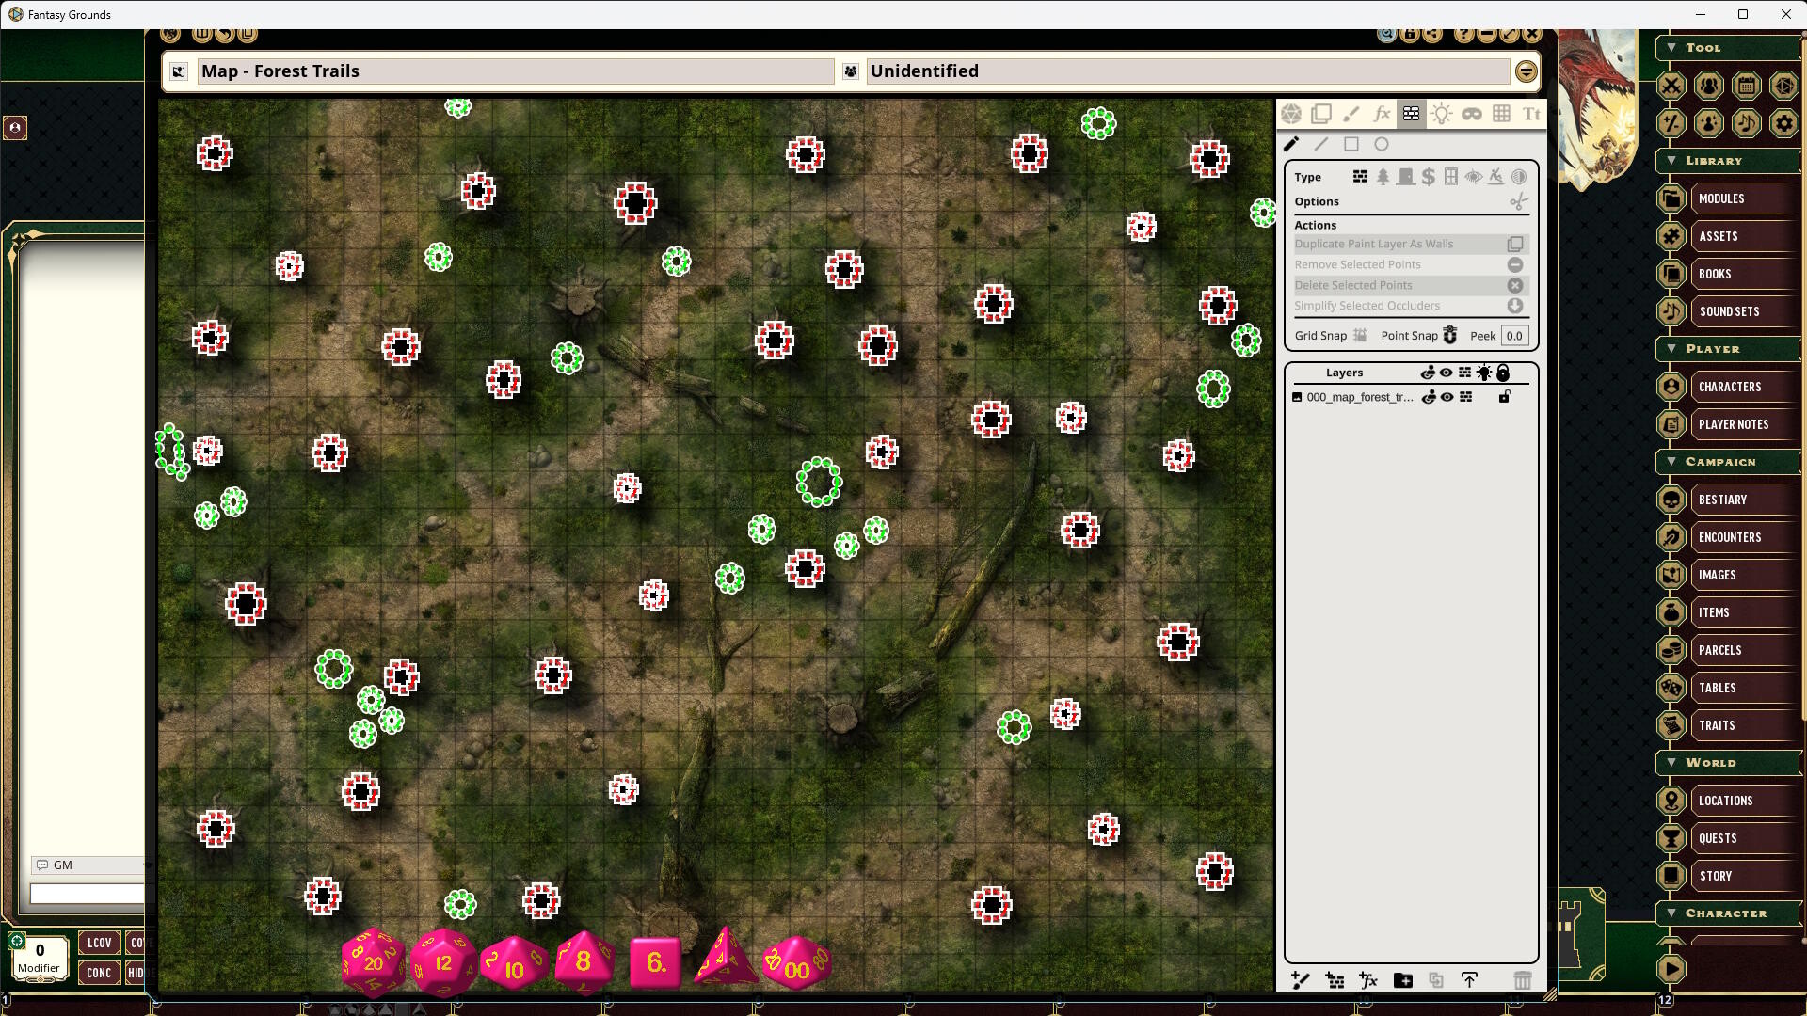Open the Options gear tool icon
Image resolution: width=1807 pixels, height=1016 pixels.
(x=1784, y=123)
